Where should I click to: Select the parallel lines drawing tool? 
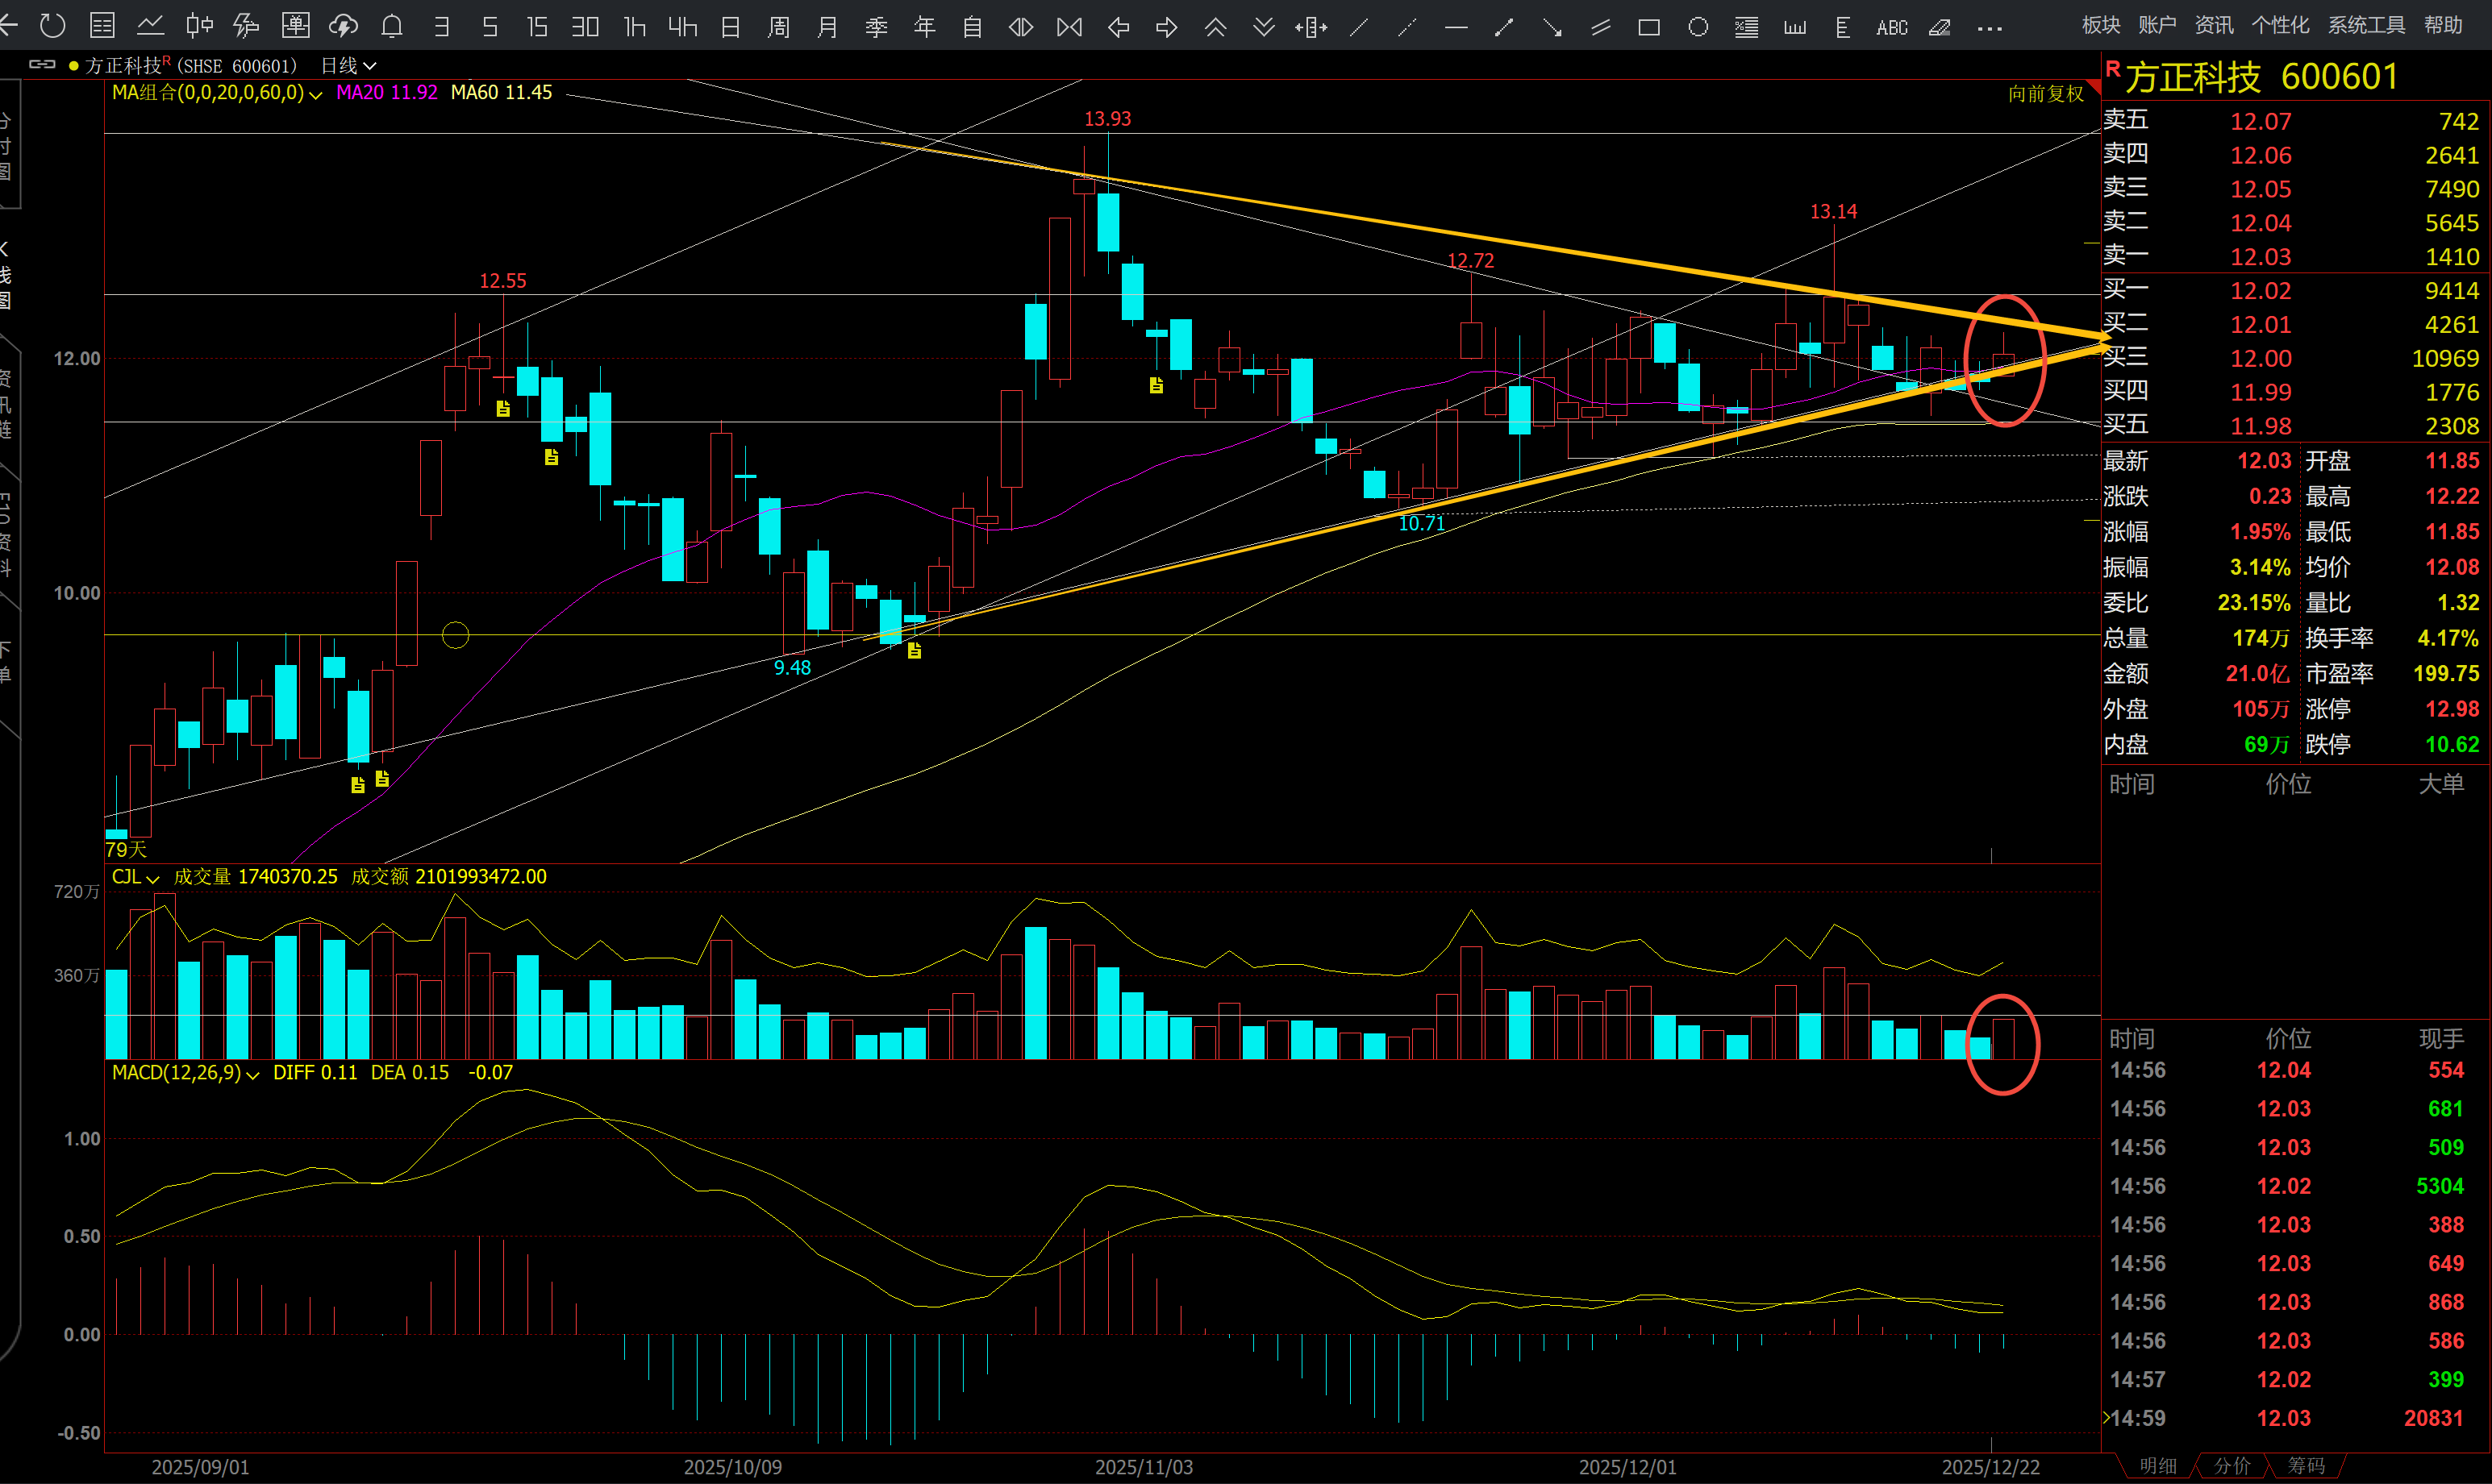pyautogui.click(x=1601, y=27)
